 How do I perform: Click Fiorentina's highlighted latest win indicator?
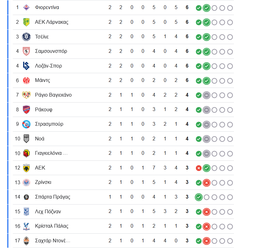pyautogui.click(x=206, y=8)
